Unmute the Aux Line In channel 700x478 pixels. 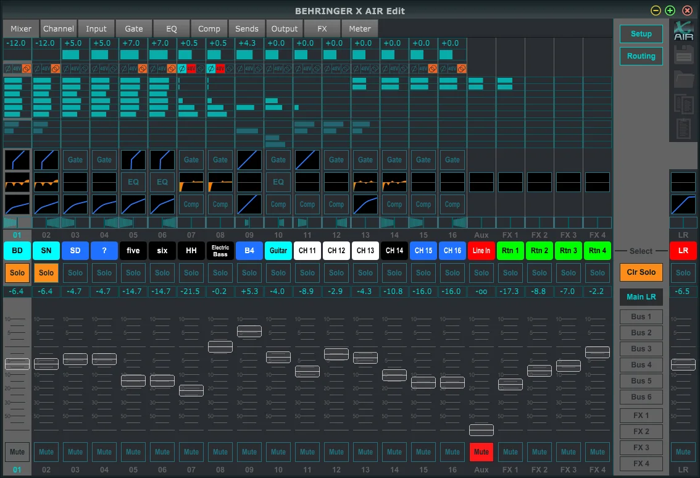pyautogui.click(x=481, y=451)
